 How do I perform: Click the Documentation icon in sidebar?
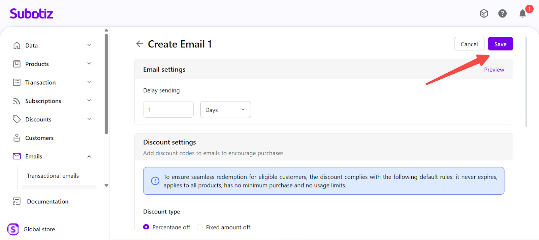click(17, 201)
